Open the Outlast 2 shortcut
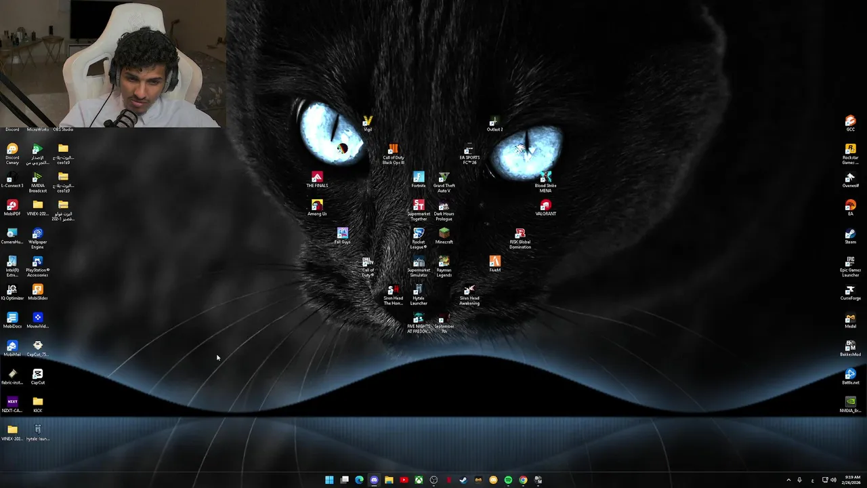The width and height of the screenshot is (867, 488). tap(495, 123)
